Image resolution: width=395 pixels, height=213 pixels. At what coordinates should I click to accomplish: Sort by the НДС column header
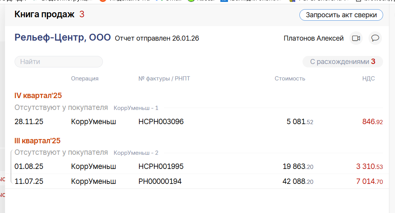point(369,79)
